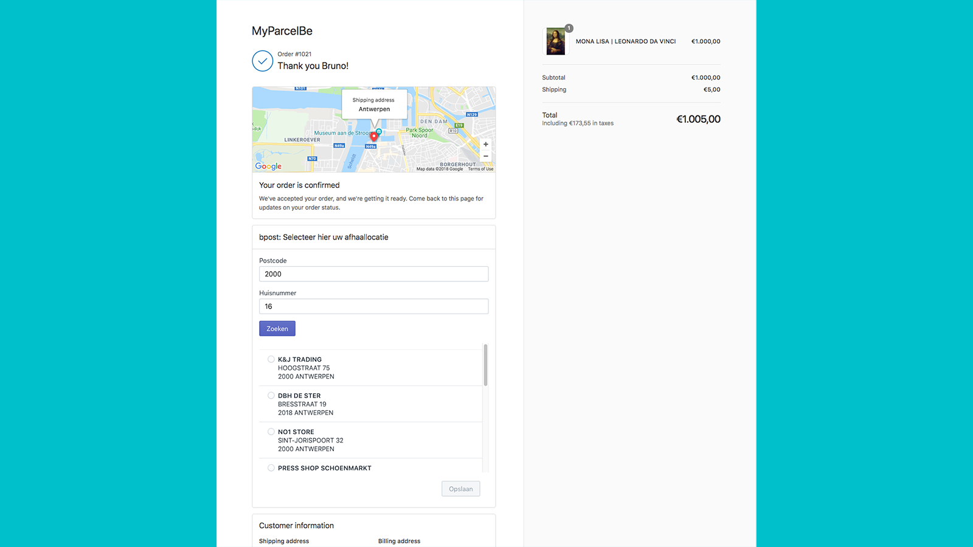Click the map zoom-out control

tap(485, 156)
